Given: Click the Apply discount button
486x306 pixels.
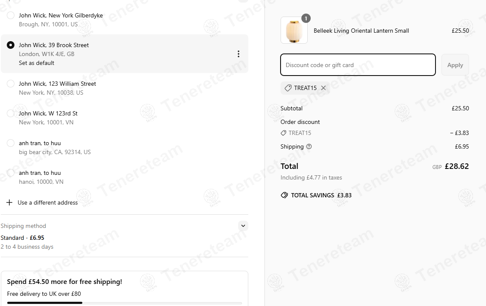Looking at the screenshot, I should [455, 65].
